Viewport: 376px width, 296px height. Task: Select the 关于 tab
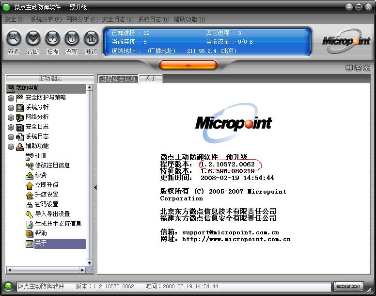point(151,79)
